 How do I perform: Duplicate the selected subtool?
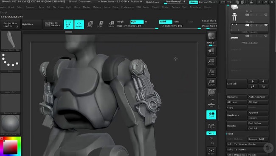coord(237,115)
